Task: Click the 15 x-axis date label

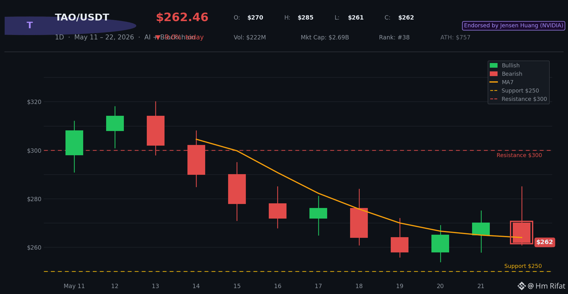Action: (237, 286)
